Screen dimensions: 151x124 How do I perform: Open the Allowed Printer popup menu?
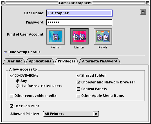tap(71, 114)
